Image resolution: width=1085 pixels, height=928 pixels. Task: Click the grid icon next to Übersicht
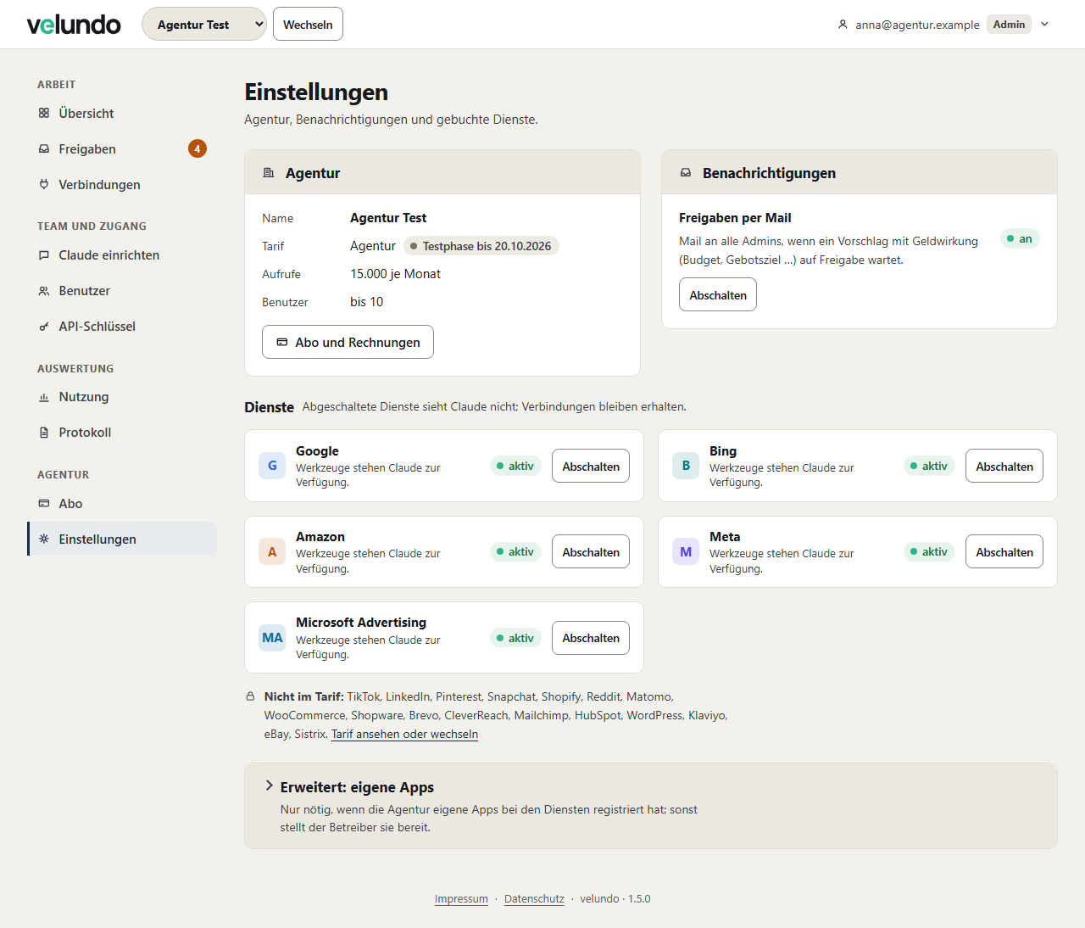(44, 113)
